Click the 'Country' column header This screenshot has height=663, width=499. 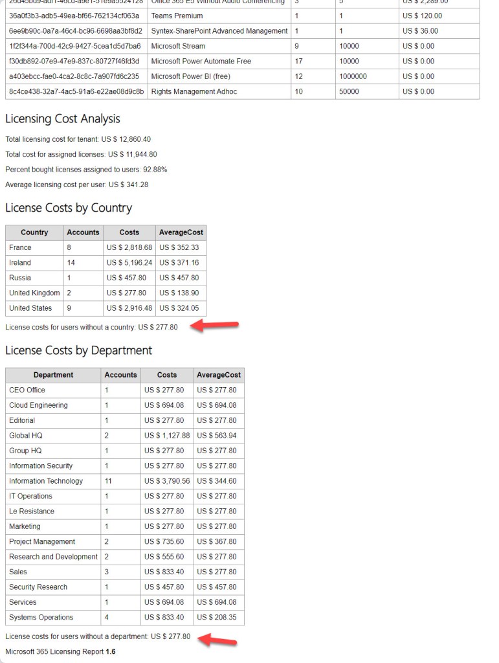coord(34,232)
